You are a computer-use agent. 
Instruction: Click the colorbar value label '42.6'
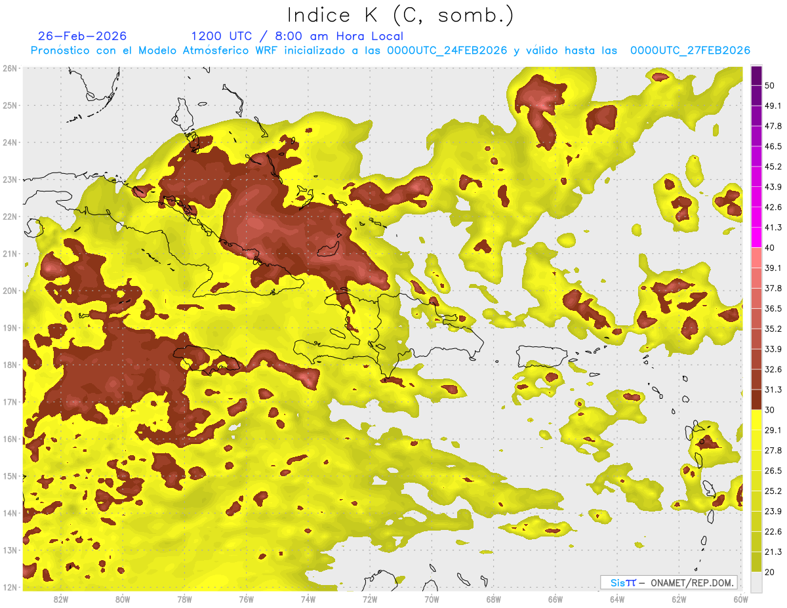pyautogui.click(x=773, y=207)
